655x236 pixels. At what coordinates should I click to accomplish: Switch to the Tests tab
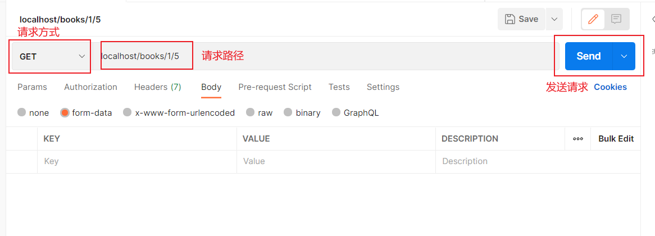click(x=339, y=87)
